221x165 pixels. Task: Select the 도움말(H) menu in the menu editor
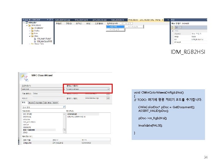point(99,24)
